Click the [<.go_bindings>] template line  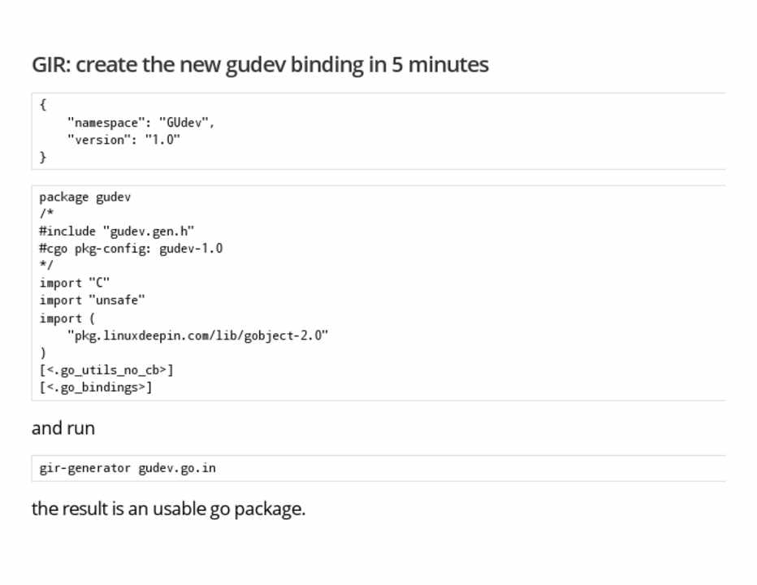[x=96, y=388]
